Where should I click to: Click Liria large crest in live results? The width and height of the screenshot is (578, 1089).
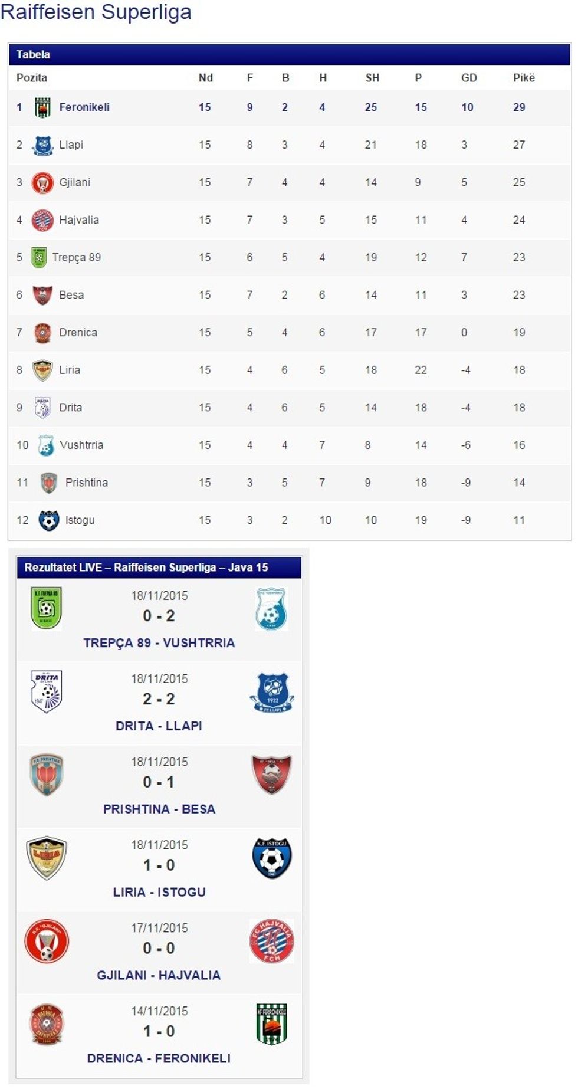click(47, 858)
